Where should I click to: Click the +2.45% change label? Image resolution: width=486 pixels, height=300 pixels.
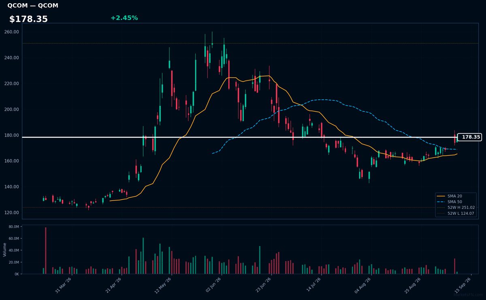pyautogui.click(x=124, y=18)
